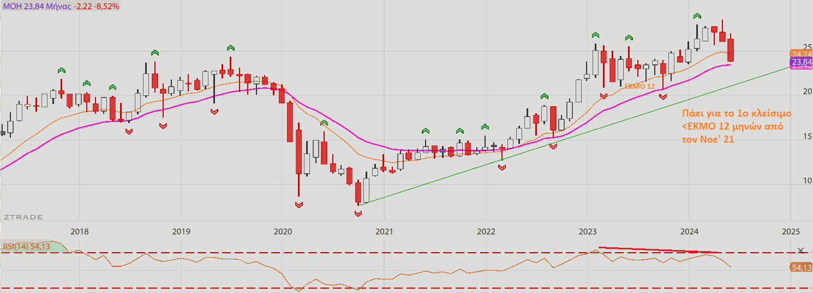
Task: Click the orange 54,13 RSI value tag
Action: [801, 267]
